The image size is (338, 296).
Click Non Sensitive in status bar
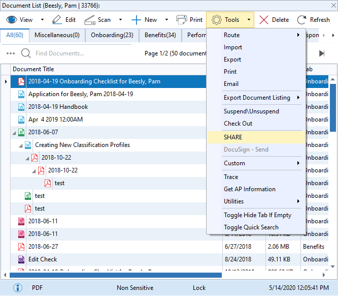pos(135,288)
